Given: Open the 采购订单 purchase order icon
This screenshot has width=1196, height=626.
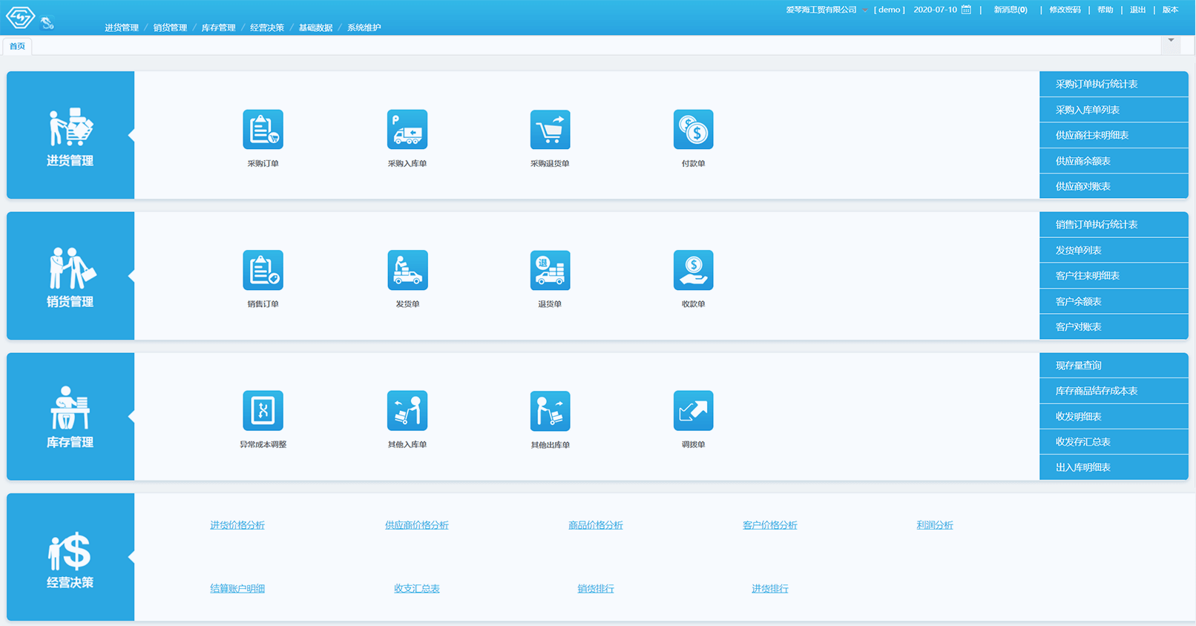Looking at the screenshot, I should [263, 130].
